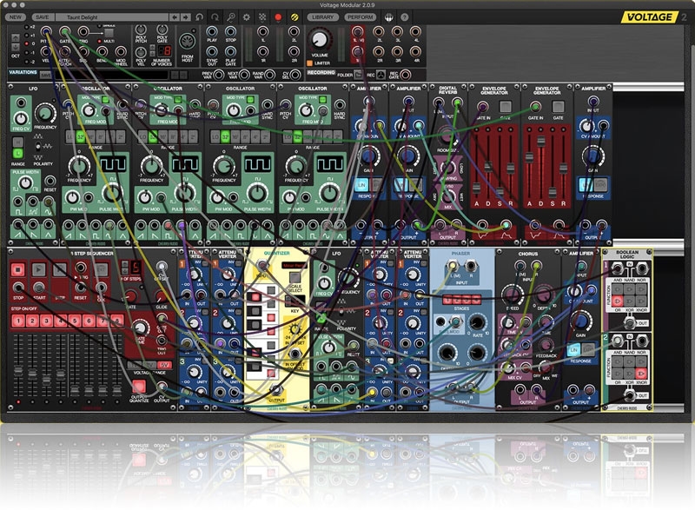Click the Phaser RATE knob
This screenshot has width=695, height=510.
pos(477,323)
